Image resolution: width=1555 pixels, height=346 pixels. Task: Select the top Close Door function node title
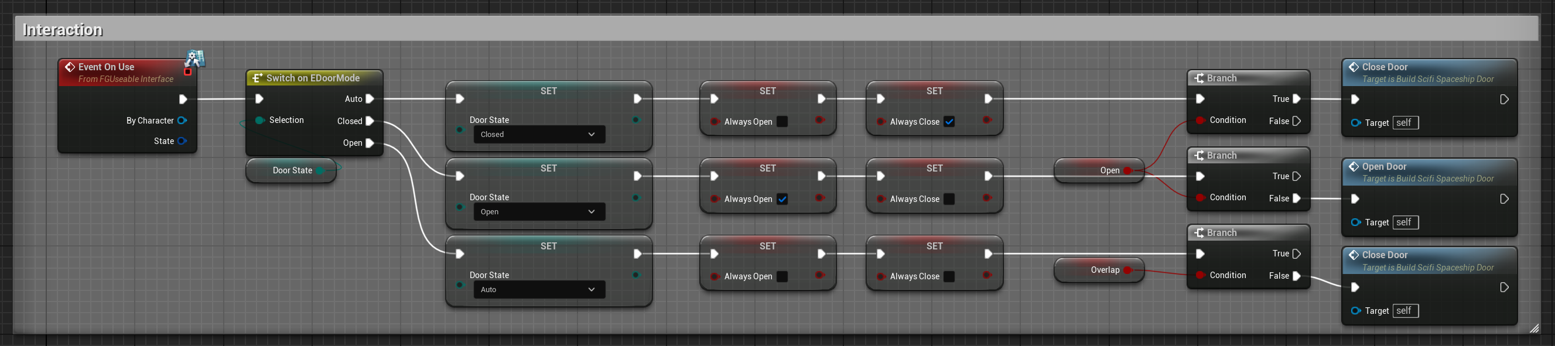coord(1384,67)
